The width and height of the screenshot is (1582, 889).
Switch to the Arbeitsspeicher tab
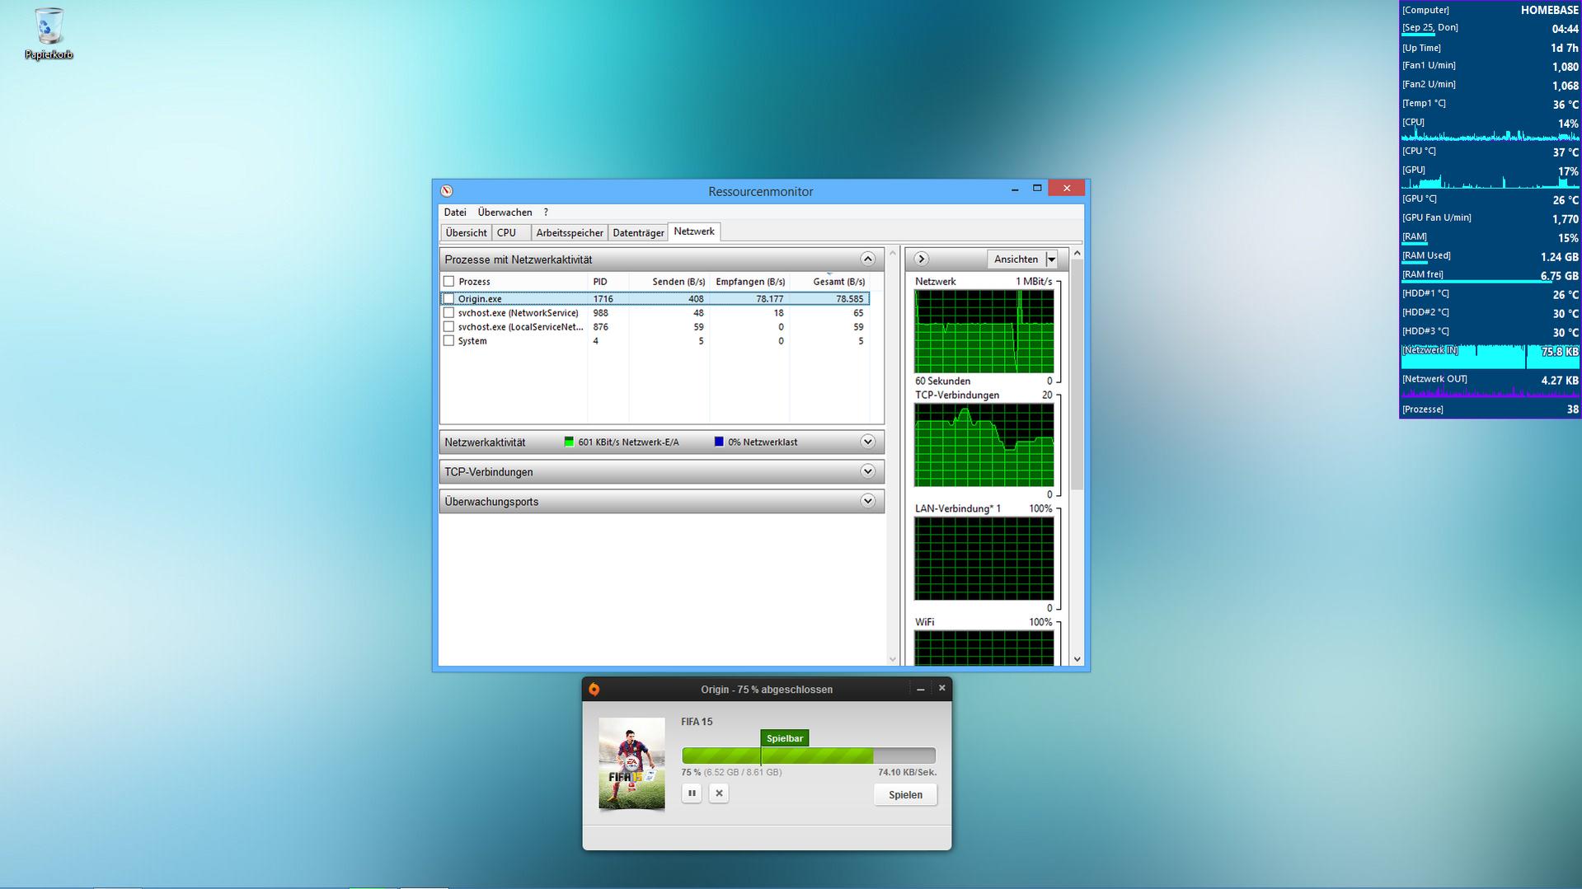pos(570,233)
